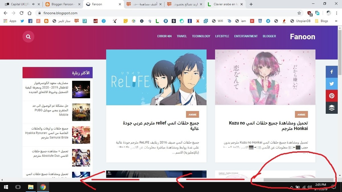Open popular post 'مصاريف معهد الكونسرفتوار'

point(47,88)
